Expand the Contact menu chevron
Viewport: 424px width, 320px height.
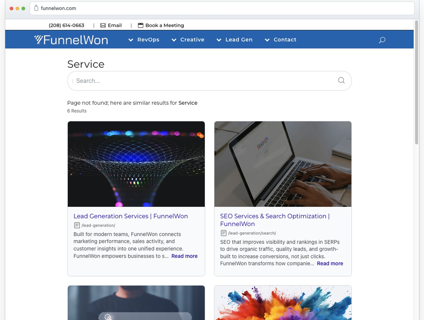[x=267, y=40]
